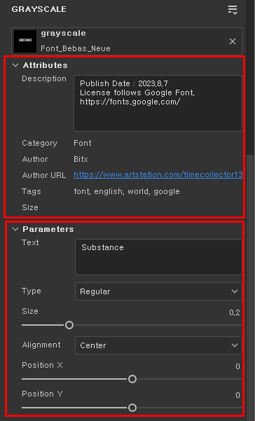Click the Text field containing Substance
Image resolution: width=255 pixels, height=421 pixels.
pyautogui.click(x=158, y=257)
